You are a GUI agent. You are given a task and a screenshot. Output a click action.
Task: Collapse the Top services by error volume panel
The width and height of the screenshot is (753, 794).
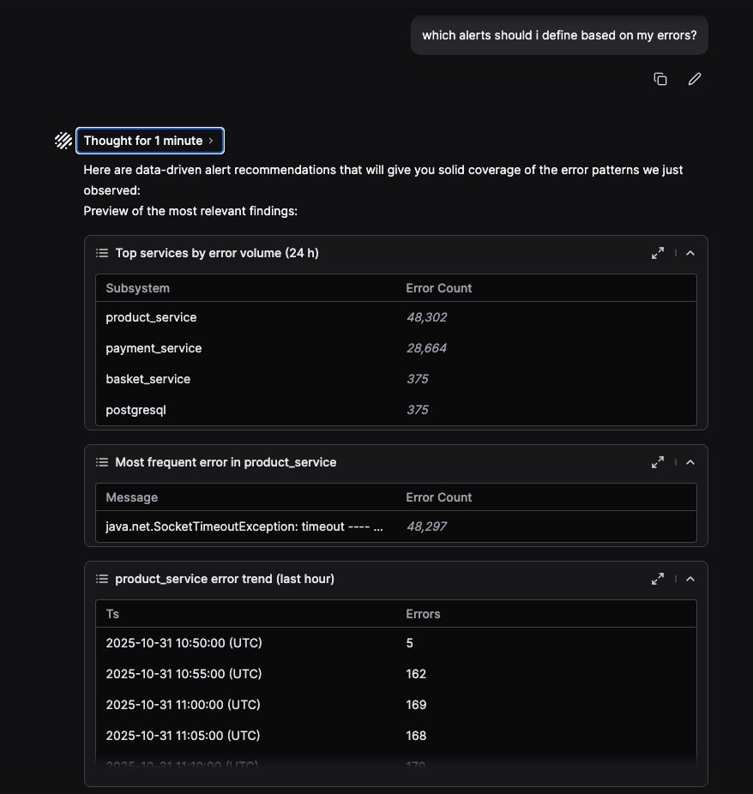[x=690, y=253]
